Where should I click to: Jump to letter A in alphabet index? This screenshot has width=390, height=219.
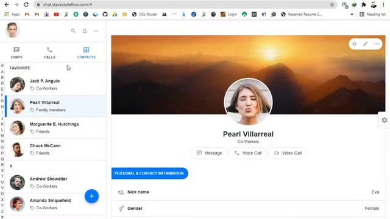click(2, 72)
